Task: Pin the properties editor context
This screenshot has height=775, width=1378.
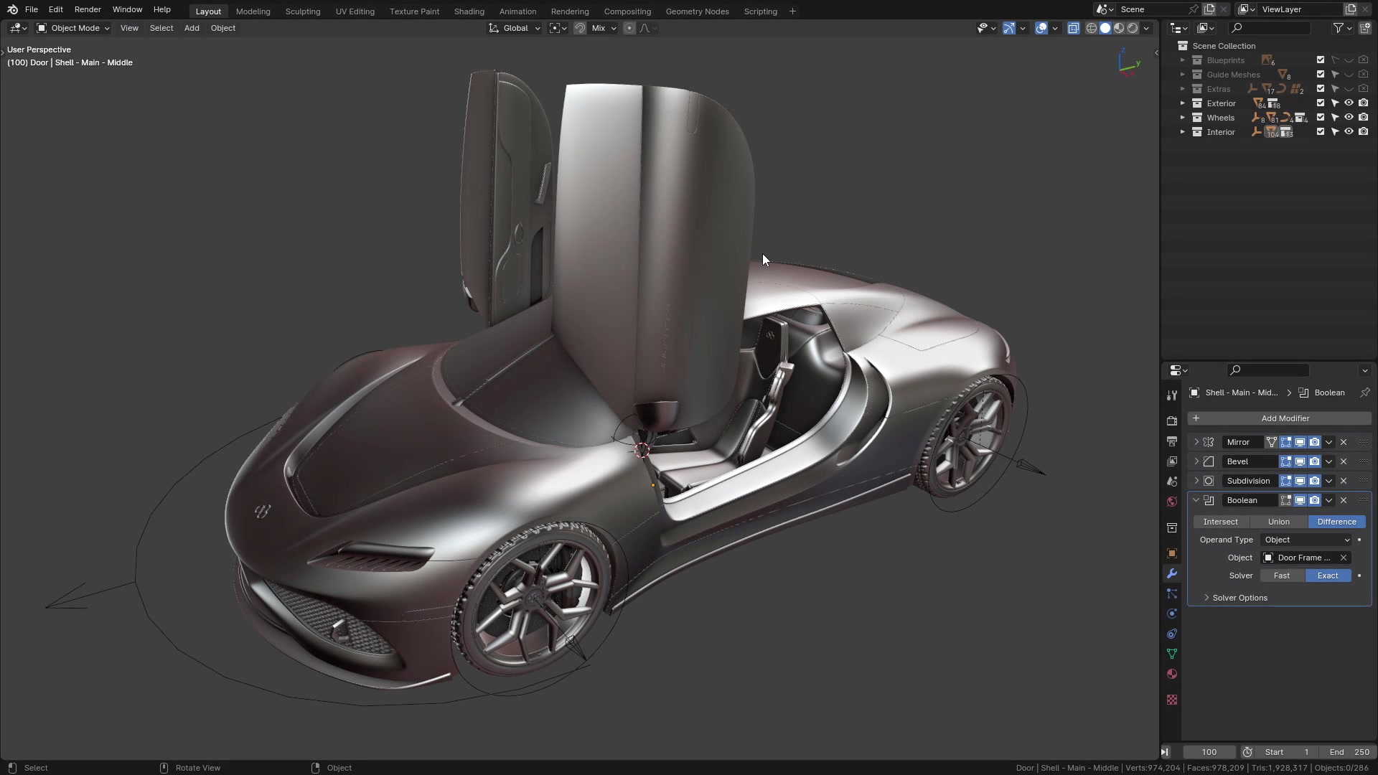Action: pos(1365,393)
